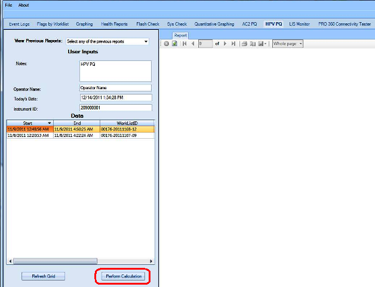The height and width of the screenshot is (287, 375).
Task: Click the Operator Name input field
Action: point(115,88)
